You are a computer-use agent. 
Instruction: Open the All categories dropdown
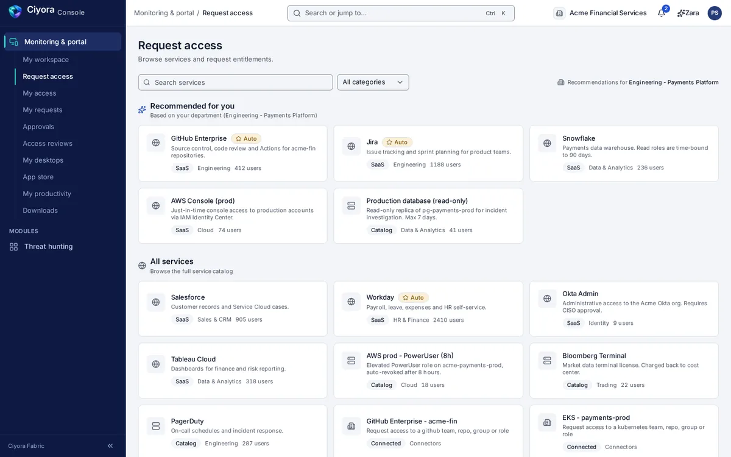click(x=373, y=82)
